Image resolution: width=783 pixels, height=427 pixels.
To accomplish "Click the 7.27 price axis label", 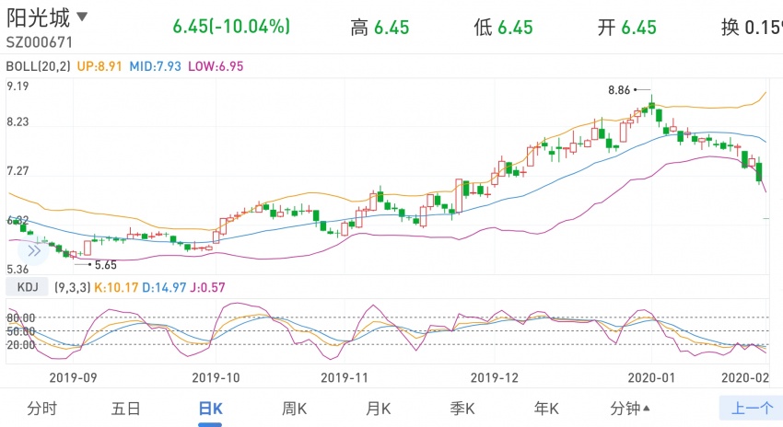I will tap(18, 171).
